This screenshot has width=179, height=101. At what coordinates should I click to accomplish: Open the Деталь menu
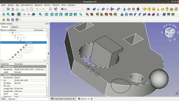click(47, 5)
